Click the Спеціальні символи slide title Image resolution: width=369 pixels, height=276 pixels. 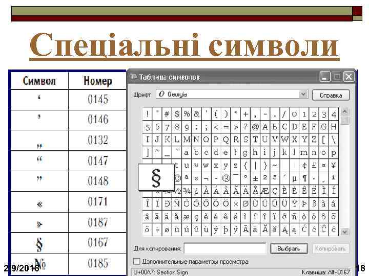pos(184,45)
